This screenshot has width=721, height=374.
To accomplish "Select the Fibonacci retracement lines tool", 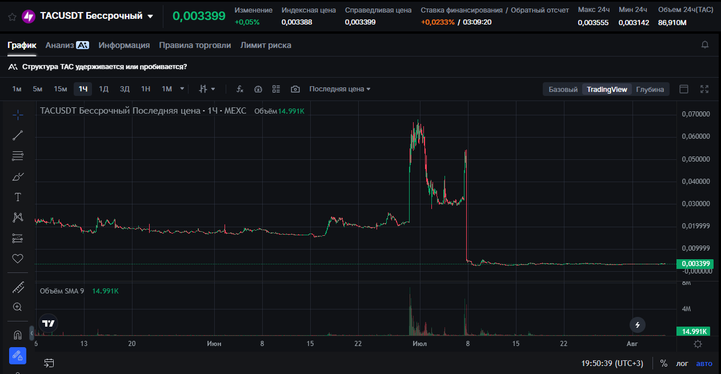I will pyautogui.click(x=18, y=156).
